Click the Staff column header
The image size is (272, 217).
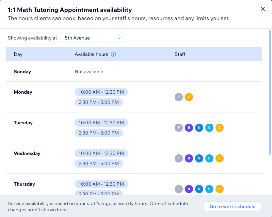point(180,54)
